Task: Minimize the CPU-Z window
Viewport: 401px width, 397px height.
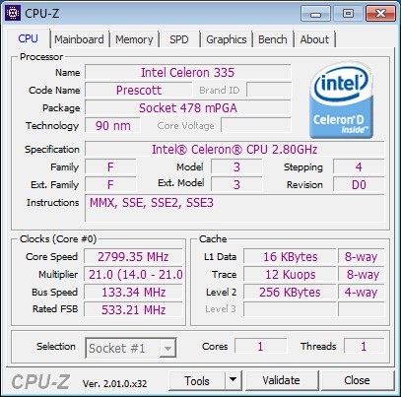Action: point(315,14)
